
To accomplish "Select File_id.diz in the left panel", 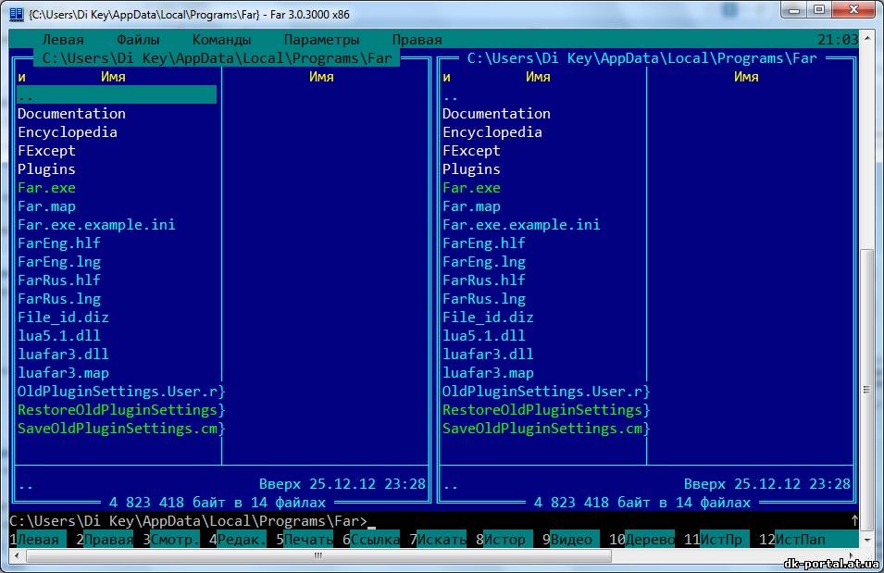I will click(63, 317).
